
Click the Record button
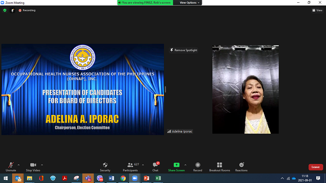pos(197,167)
